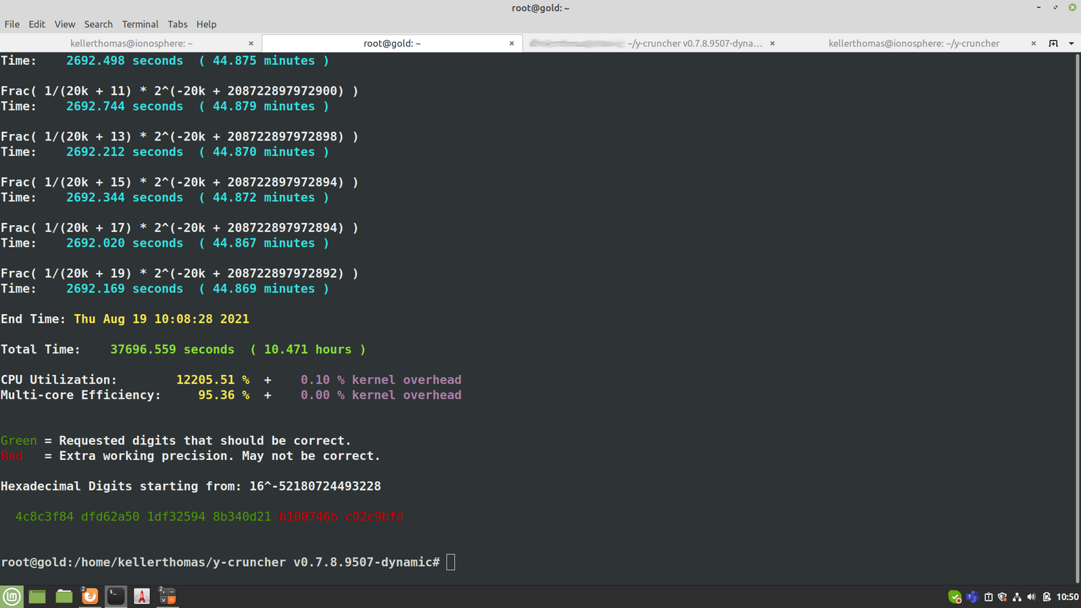The width and height of the screenshot is (1081, 608).
Task: Open Microsoft Teams from the system tray
Action: click(x=973, y=597)
